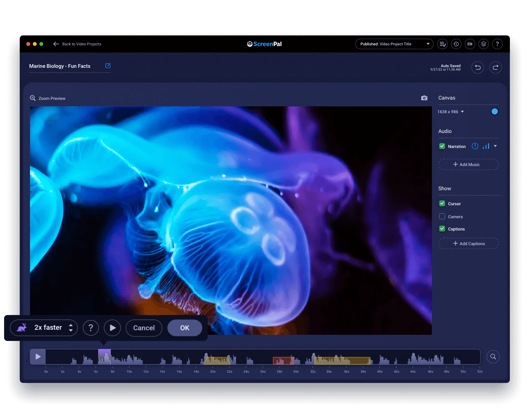Open the canvas size dropdown showing 1638 x 986
This screenshot has height=418, width=530.
[x=450, y=111]
